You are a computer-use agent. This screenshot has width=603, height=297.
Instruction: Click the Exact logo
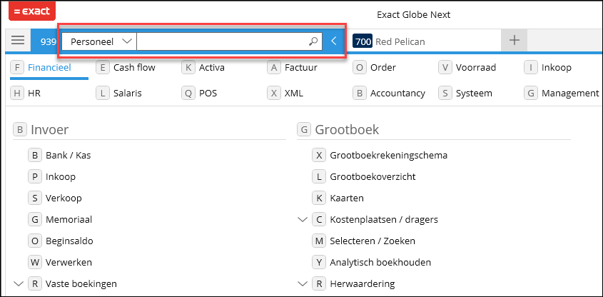(32, 11)
